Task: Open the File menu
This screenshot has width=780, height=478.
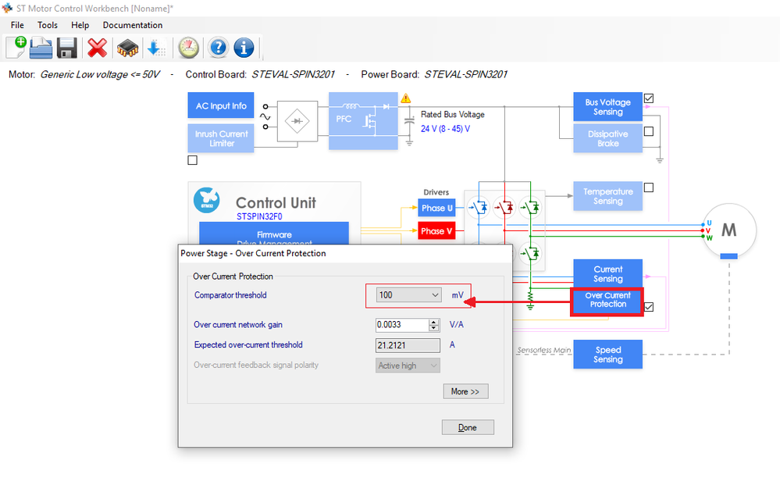Action: [17, 25]
